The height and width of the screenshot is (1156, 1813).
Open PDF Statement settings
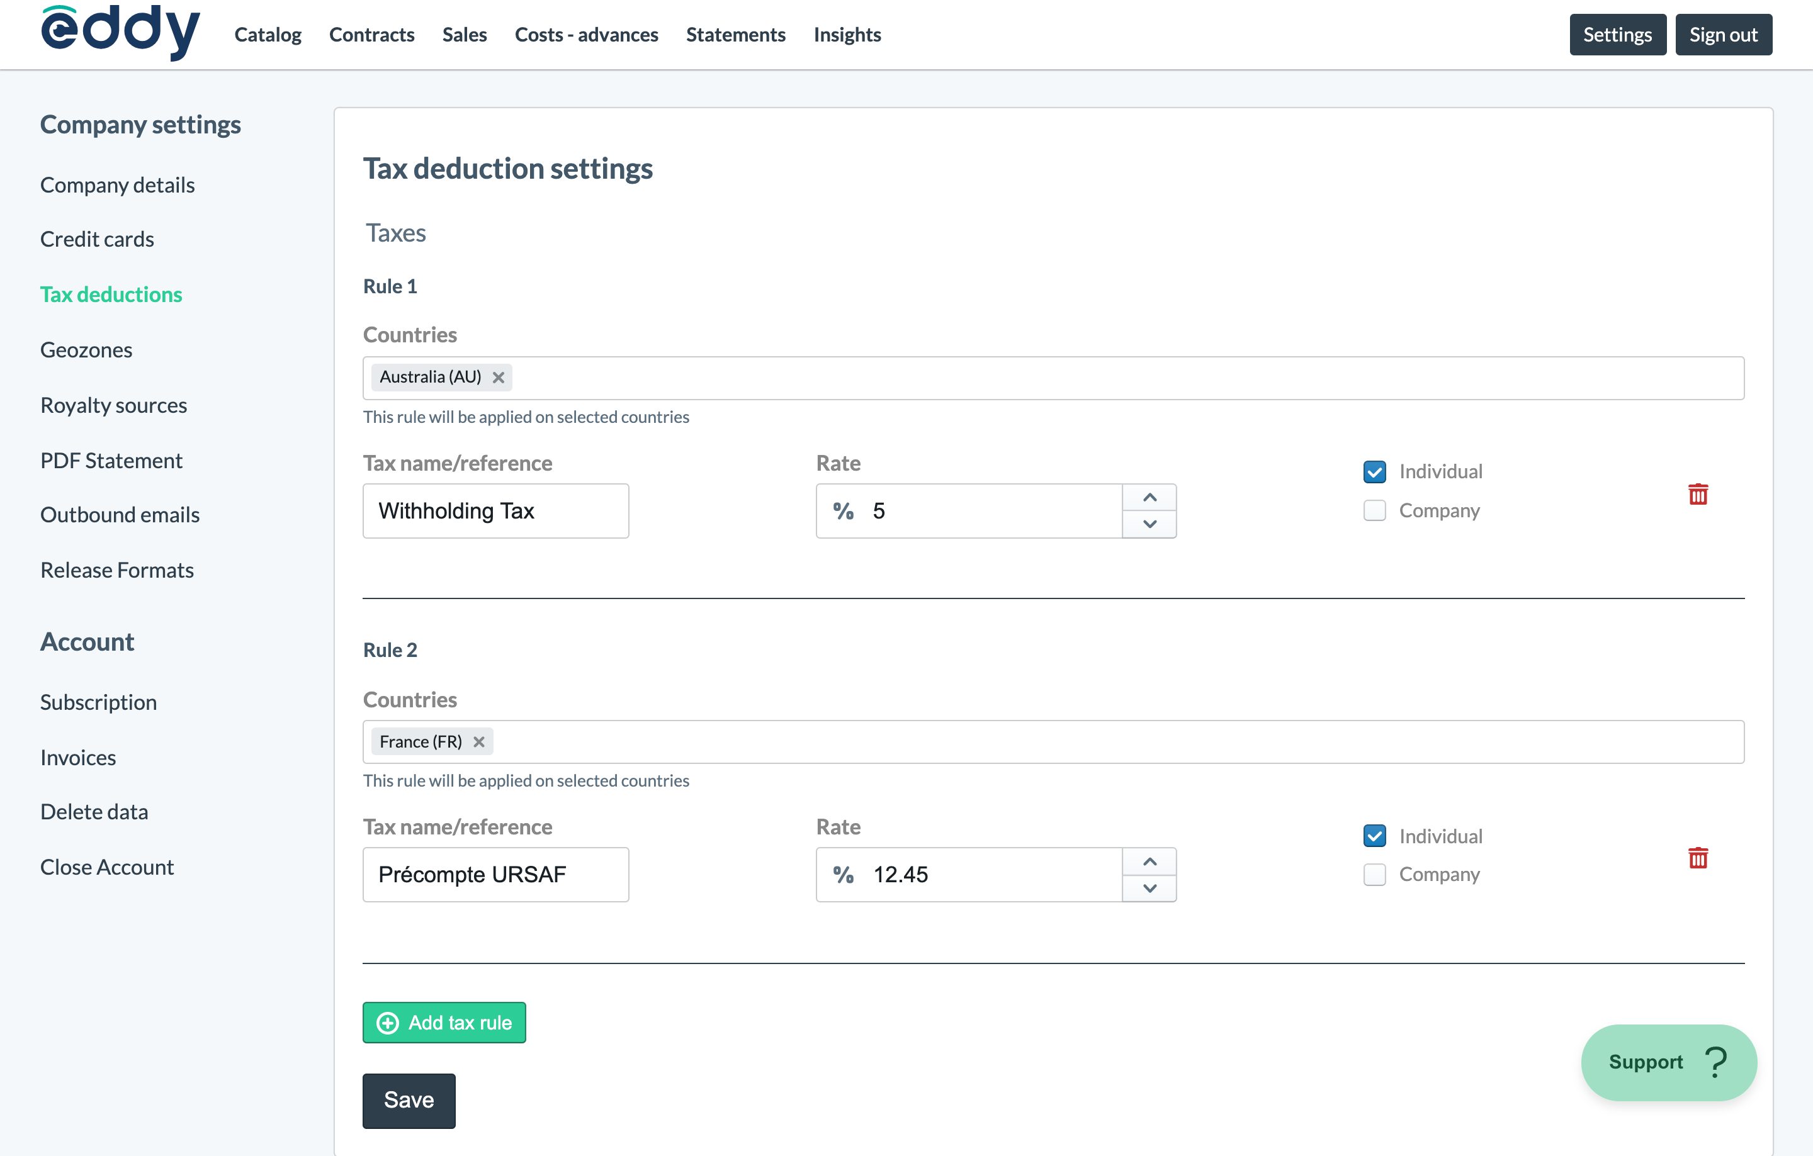[111, 461]
